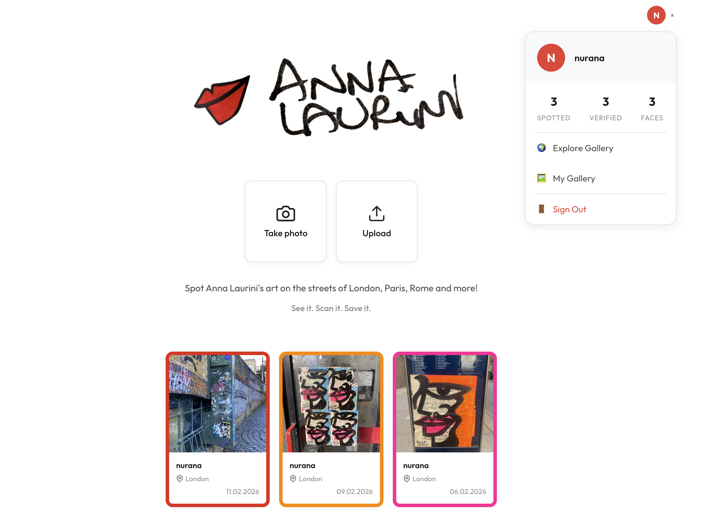Click the upload arrow icon
This screenshot has height=522, width=701.
coord(376,214)
